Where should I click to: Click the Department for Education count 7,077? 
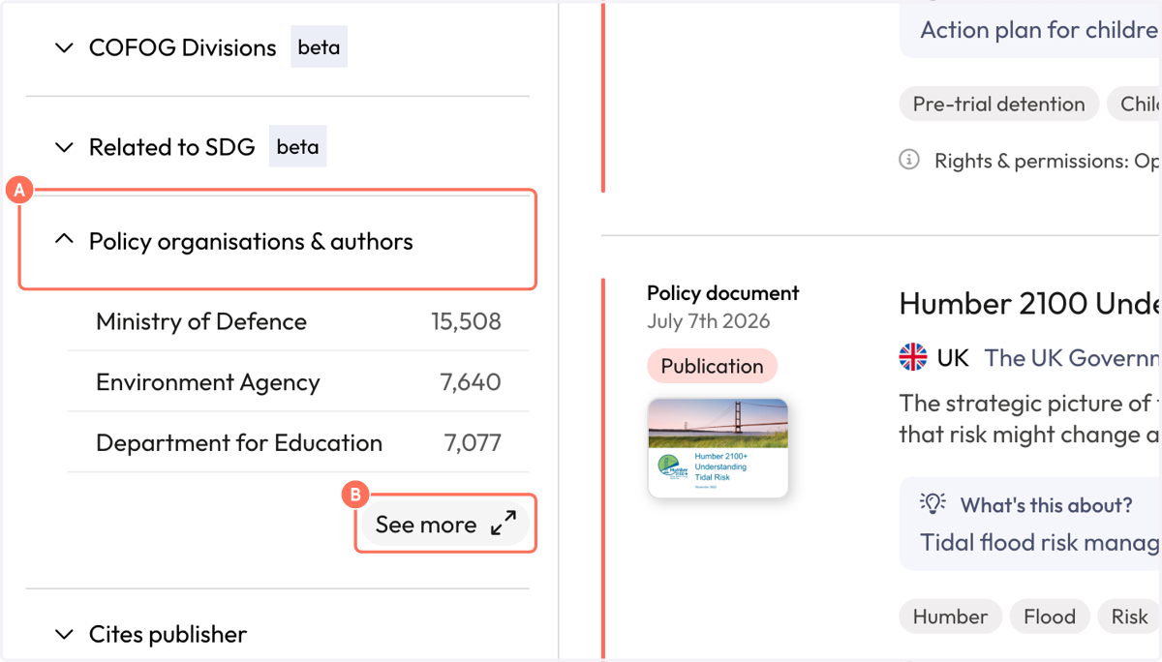(x=473, y=442)
